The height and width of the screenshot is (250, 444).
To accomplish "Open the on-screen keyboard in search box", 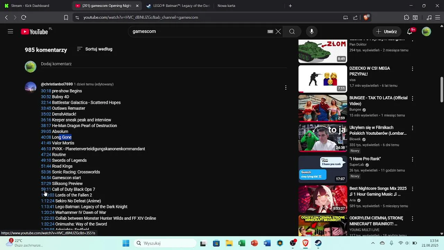I will point(270,32).
